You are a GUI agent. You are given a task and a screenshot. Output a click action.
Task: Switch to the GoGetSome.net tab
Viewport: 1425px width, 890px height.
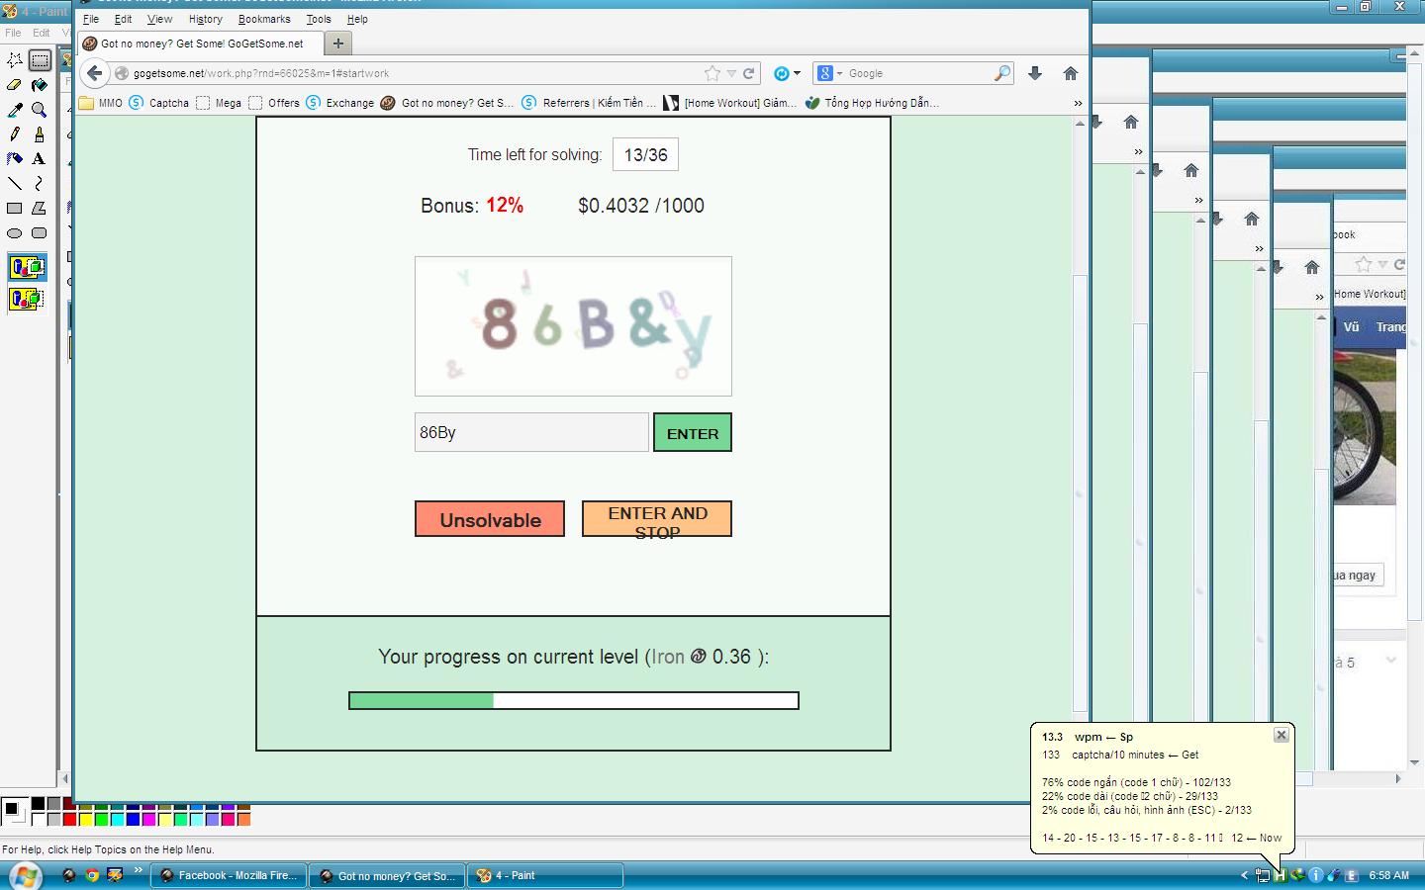pyautogui.click(x=202, y=44)
